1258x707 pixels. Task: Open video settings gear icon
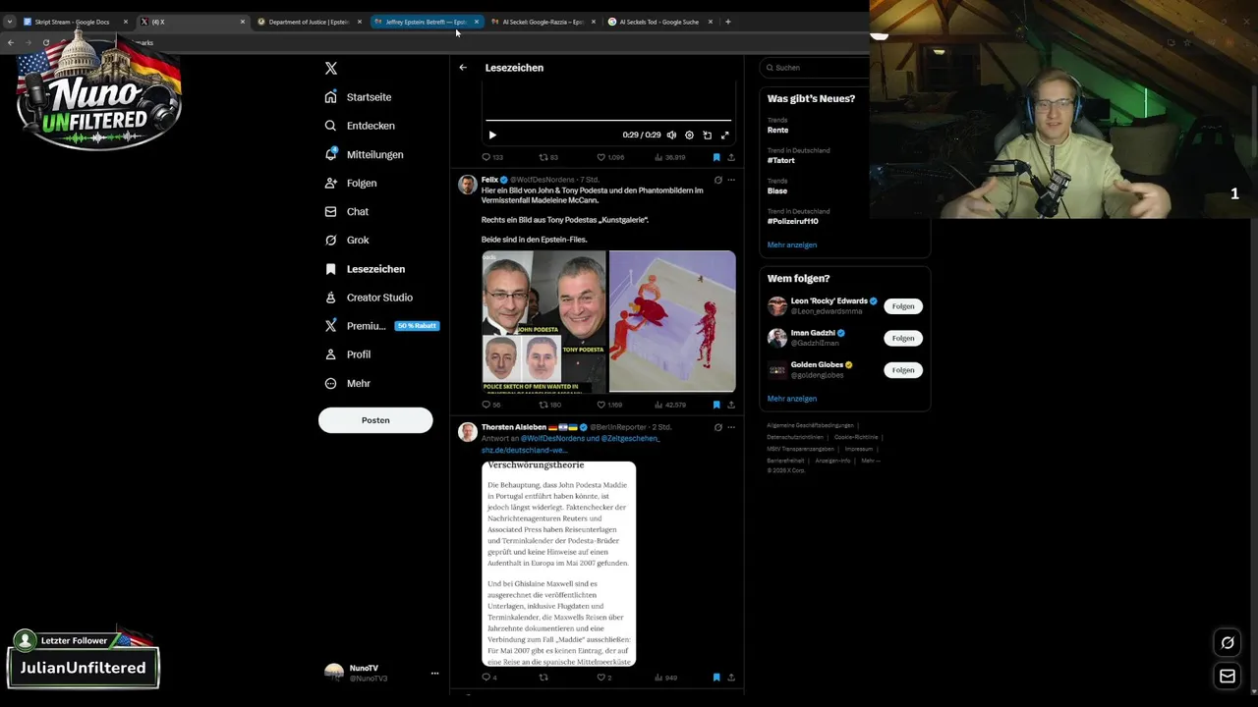[x=689, y=135]
